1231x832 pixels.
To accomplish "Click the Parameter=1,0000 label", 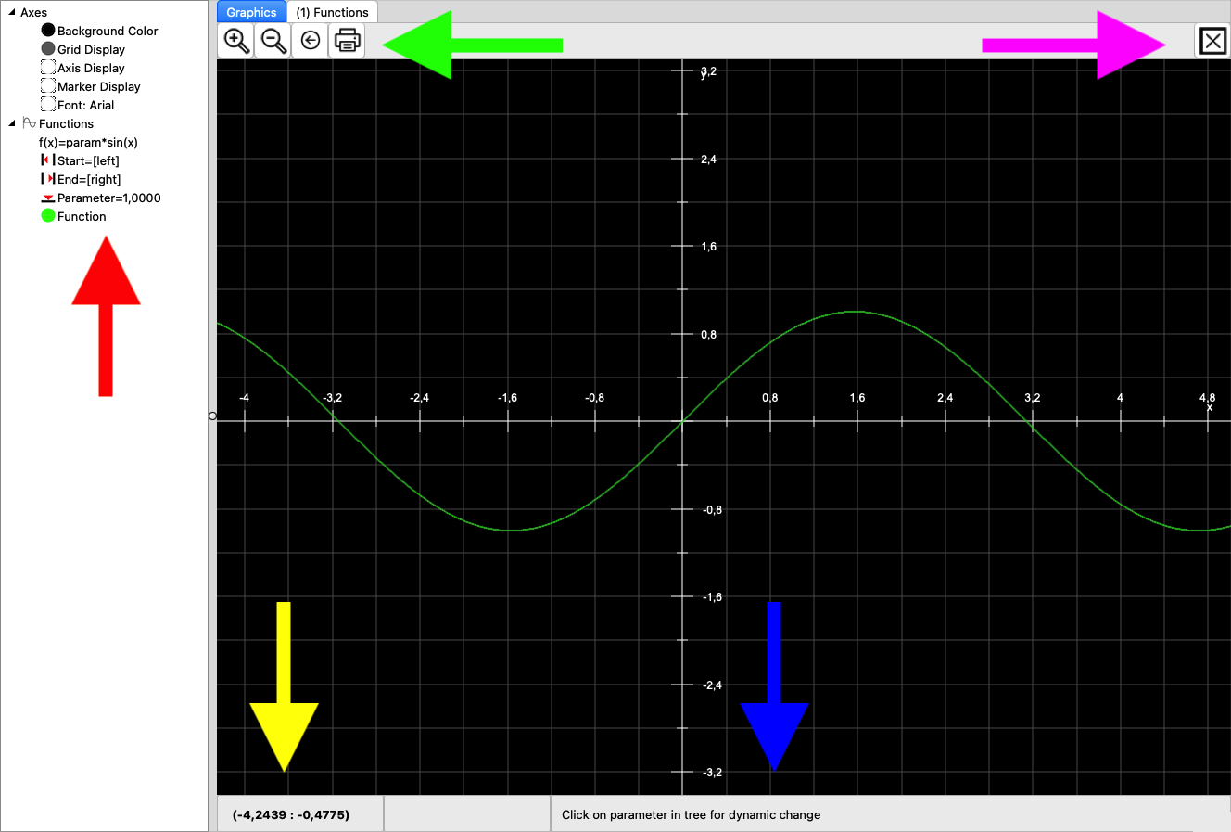I will coord(108,198).
